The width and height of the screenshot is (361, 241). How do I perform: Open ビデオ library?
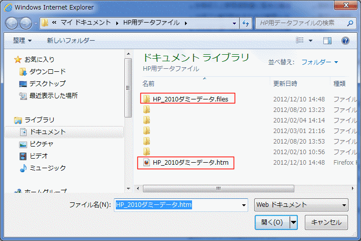[34, 156]
